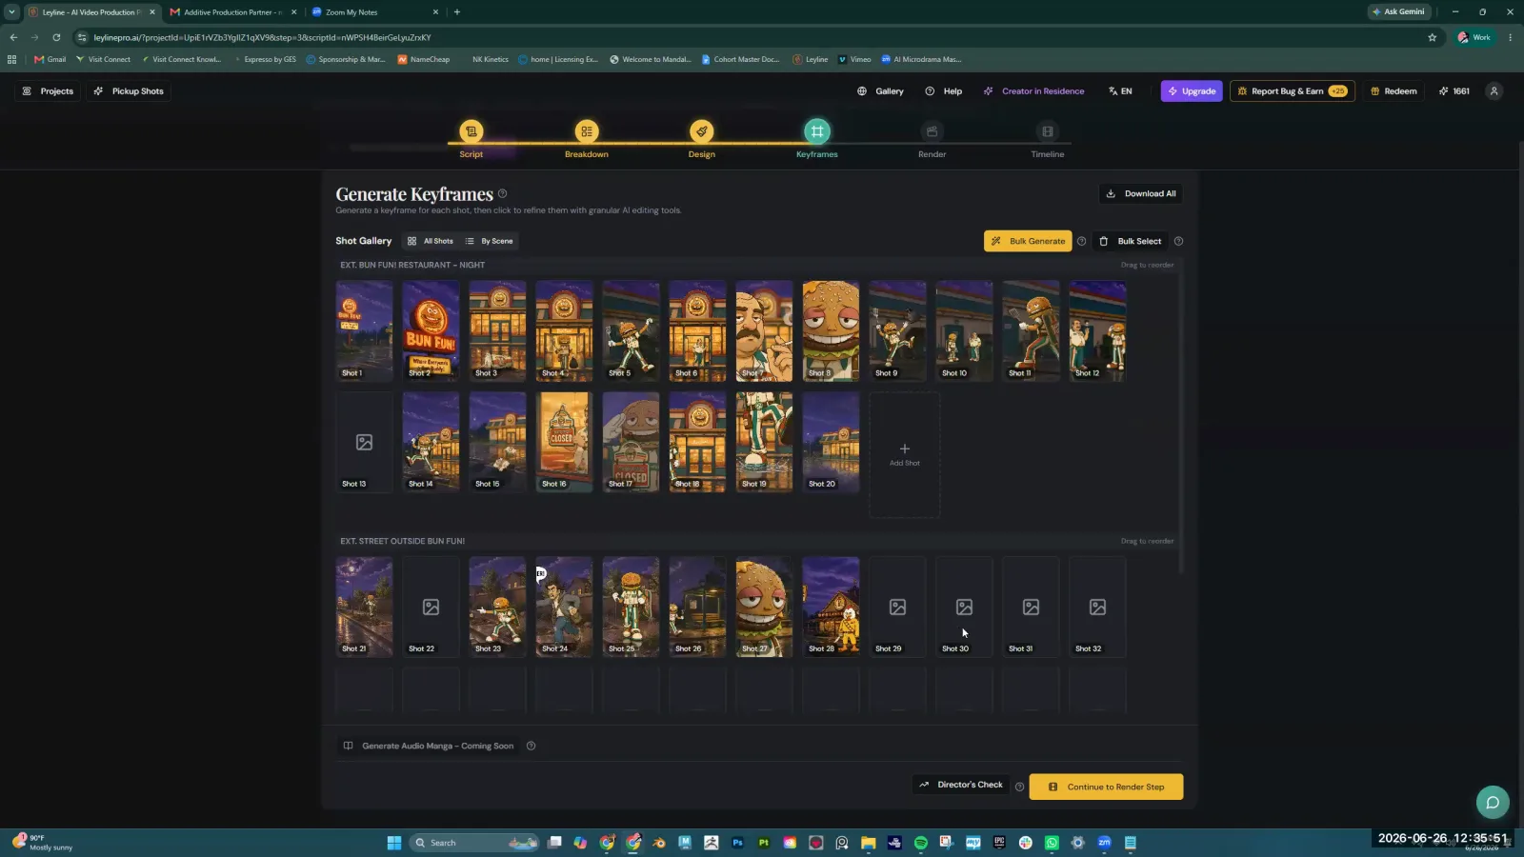Open NameCheap bookmark
Viewport: 1524px width, 857px height.
tap(424, 59)
